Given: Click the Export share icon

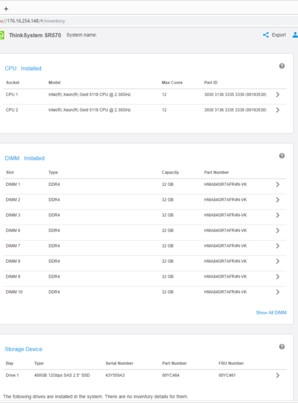Looking at the screenshot, I should pyautogui.click(x=266, y=35).
